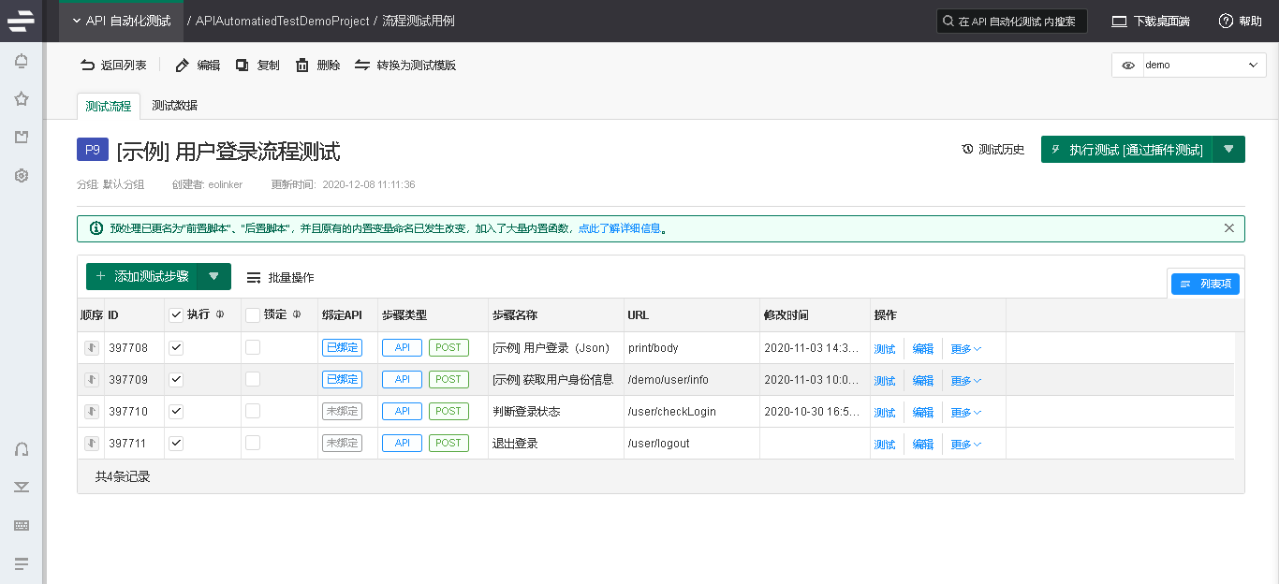Expand the execute test button dropdown arrow
The image size is (1279, 584).
click(x=1228, y=150)
